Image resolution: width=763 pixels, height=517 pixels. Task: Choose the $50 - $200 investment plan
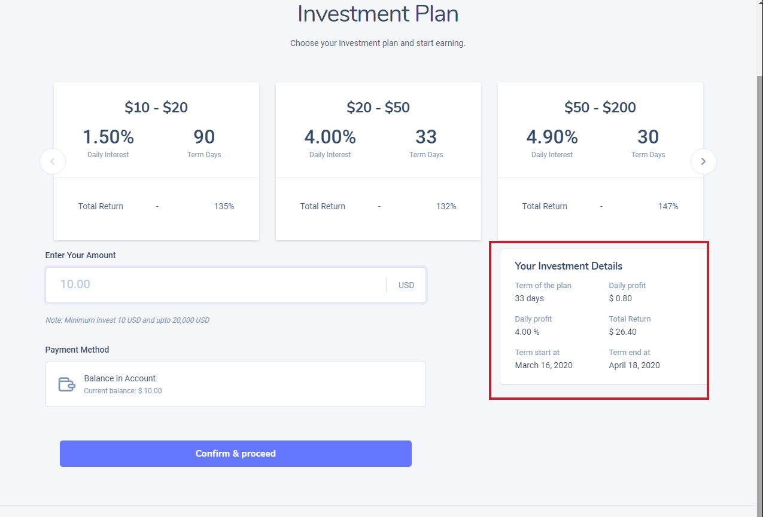tap(600, 161)
